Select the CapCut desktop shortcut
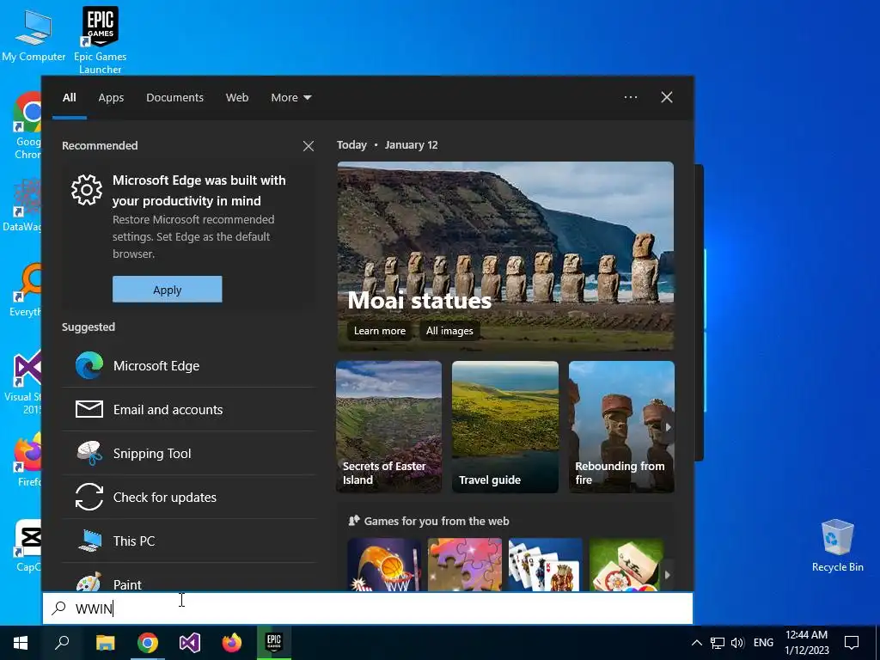This screenshot has width=880, height=660. [x=28, y=546]
